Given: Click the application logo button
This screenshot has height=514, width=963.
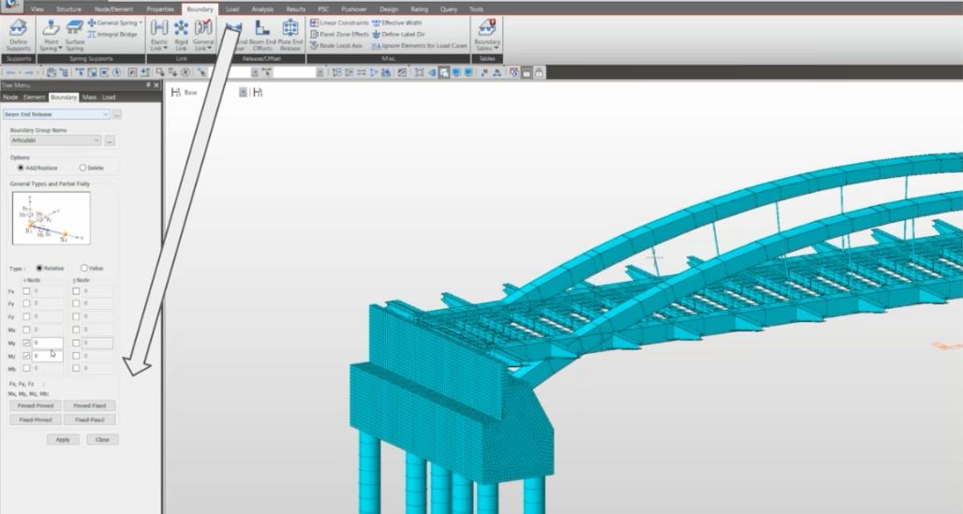Looking at the screenshot, I should [11, 6].
